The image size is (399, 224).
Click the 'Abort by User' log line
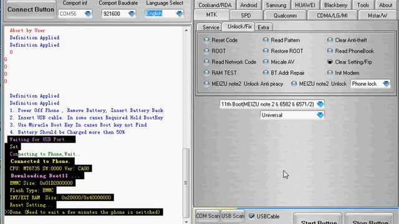[27, 30]
